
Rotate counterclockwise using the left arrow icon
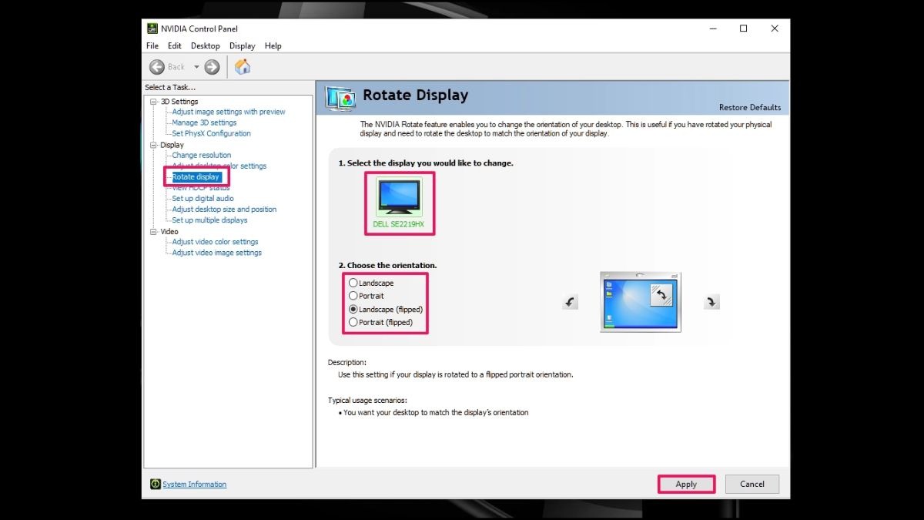click(x=570, y=303)
